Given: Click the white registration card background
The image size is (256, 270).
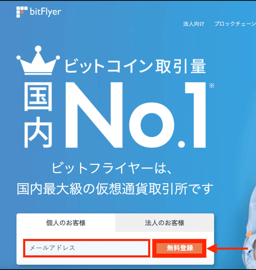Looking at the screenshot, I should pyautogui.click(x=115, y=261).
